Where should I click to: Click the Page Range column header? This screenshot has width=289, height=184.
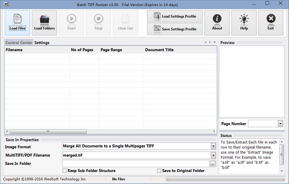point(122,50)
